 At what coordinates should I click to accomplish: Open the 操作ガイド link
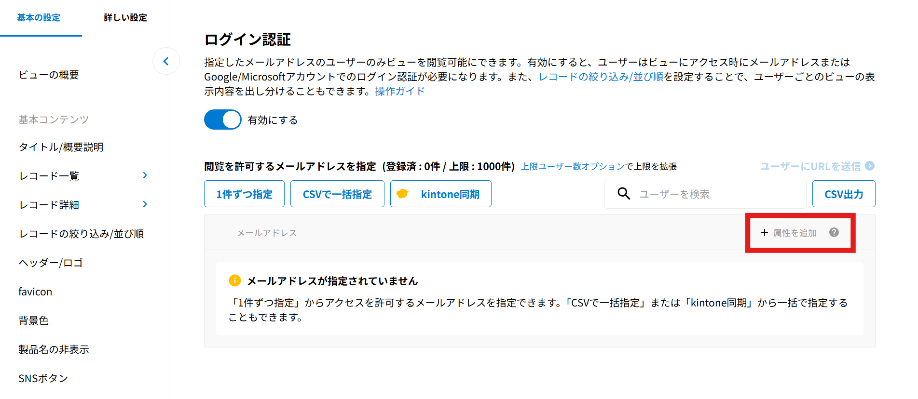click(x=399, y=91)
